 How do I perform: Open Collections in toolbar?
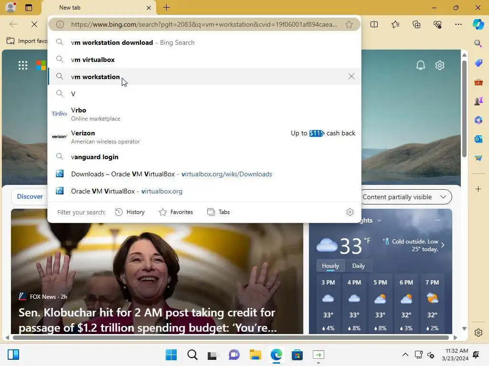point(416,24)
